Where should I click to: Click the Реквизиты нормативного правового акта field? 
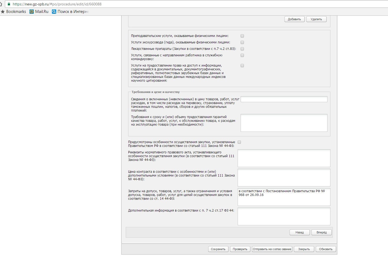pos(284,158)
